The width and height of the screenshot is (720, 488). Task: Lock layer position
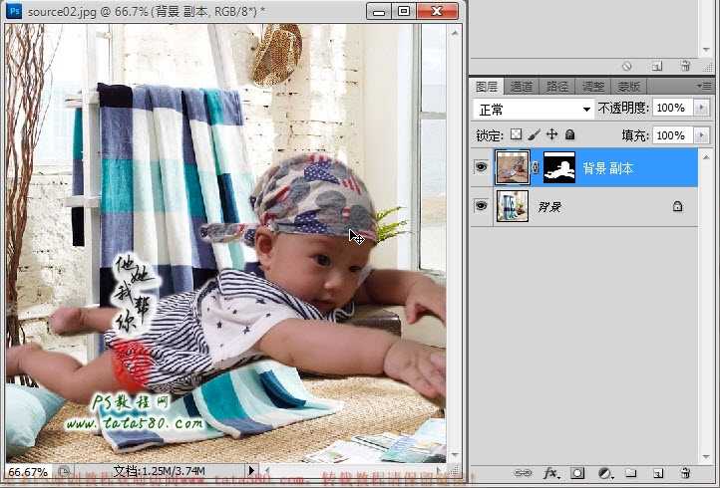point(551,134)
